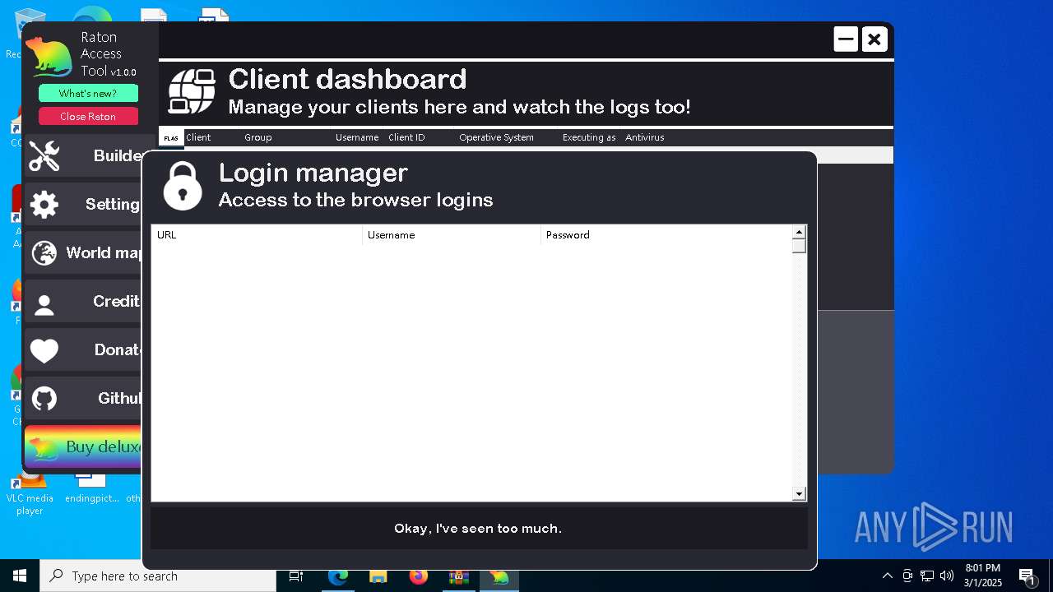Screen dimensions: 1053x592
Task: Click the Raton taskbar icon
Action: [499, 576]
